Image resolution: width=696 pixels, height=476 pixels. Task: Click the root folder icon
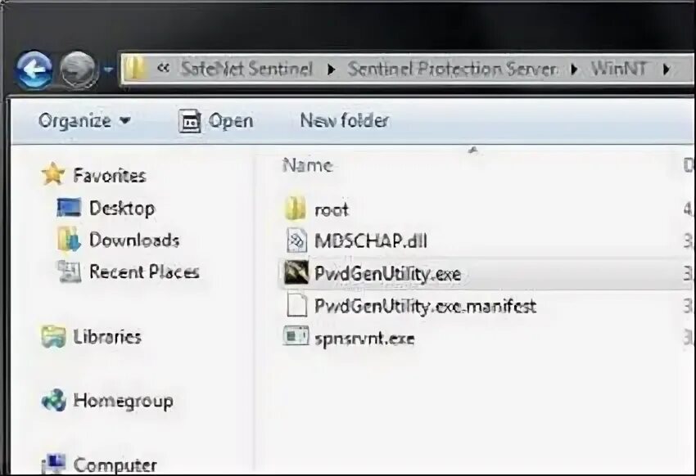click(x=296, y=208)
